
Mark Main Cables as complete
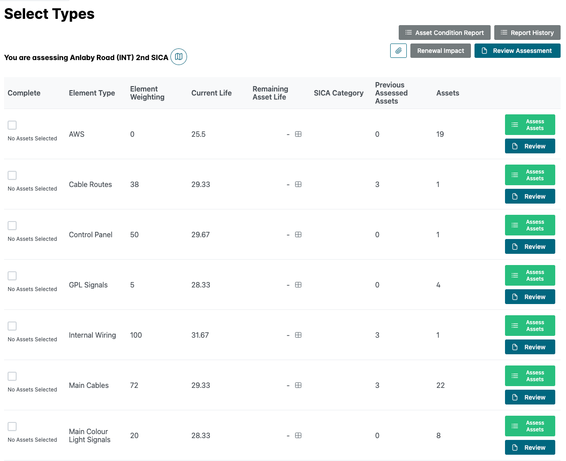pos(13,376)
